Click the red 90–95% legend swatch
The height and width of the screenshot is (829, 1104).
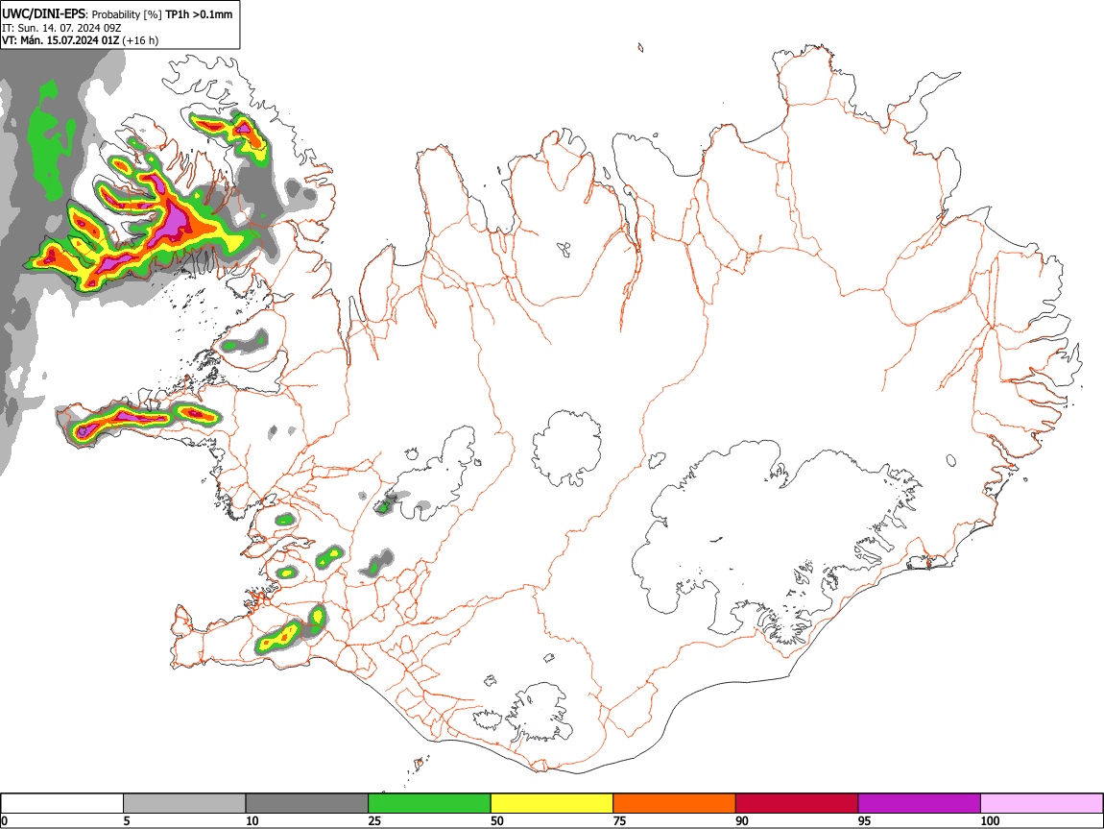point(797,804)
